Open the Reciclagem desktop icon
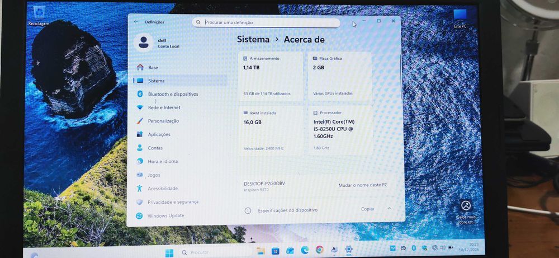559x258 pixels. [39, 15]
